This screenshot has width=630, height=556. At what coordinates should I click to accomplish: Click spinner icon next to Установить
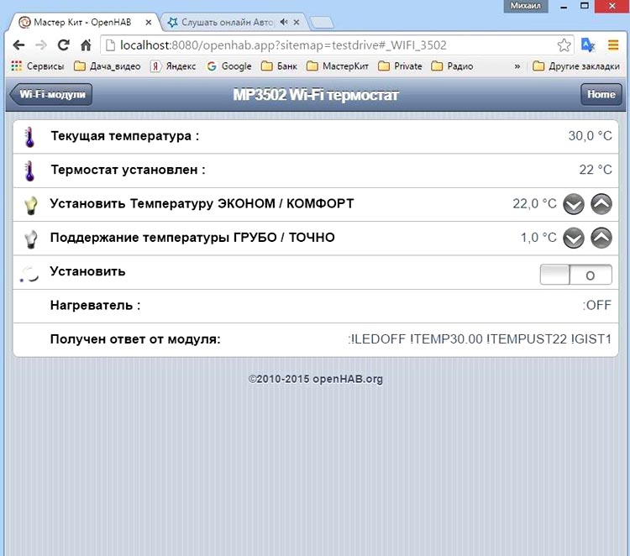click(29, 274)
